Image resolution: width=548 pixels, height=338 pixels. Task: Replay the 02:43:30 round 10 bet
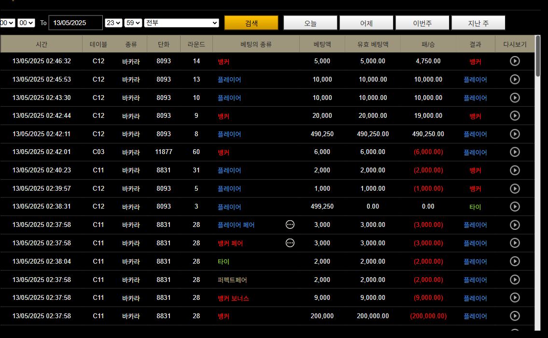coord(515,98)
